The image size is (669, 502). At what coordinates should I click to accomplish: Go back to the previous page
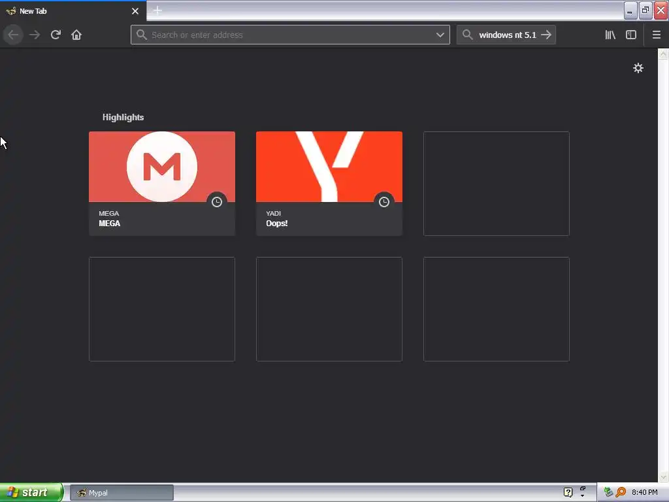tap(13, 35)
